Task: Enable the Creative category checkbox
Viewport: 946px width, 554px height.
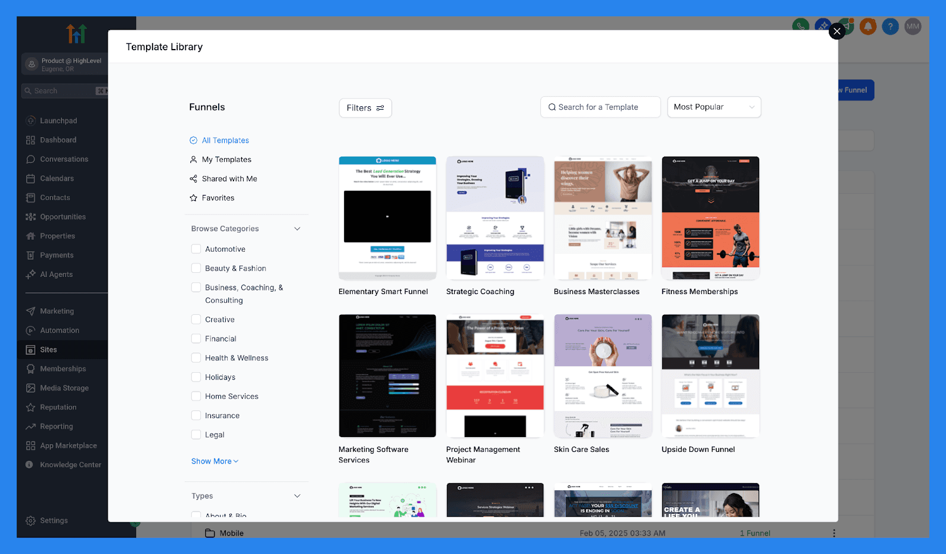Action: [196, 320]
